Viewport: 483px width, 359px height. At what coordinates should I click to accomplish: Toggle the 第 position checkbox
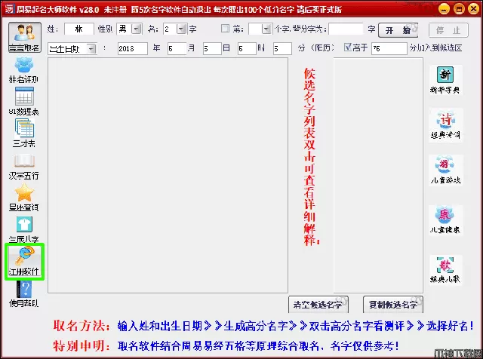225,29
